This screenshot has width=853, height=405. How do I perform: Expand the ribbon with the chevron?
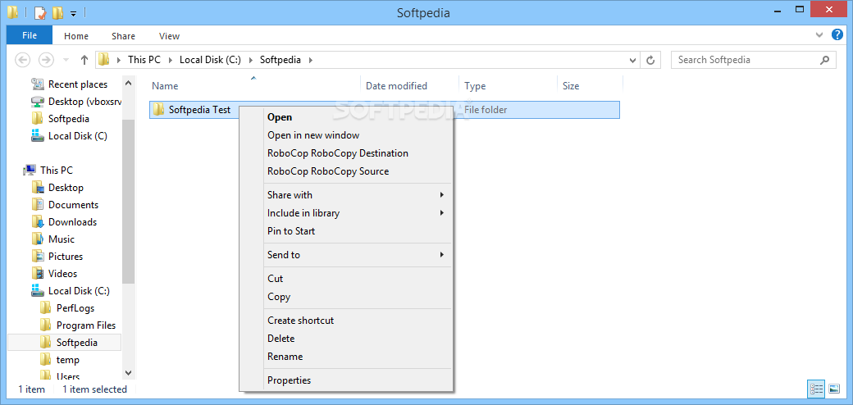[820, 35]
